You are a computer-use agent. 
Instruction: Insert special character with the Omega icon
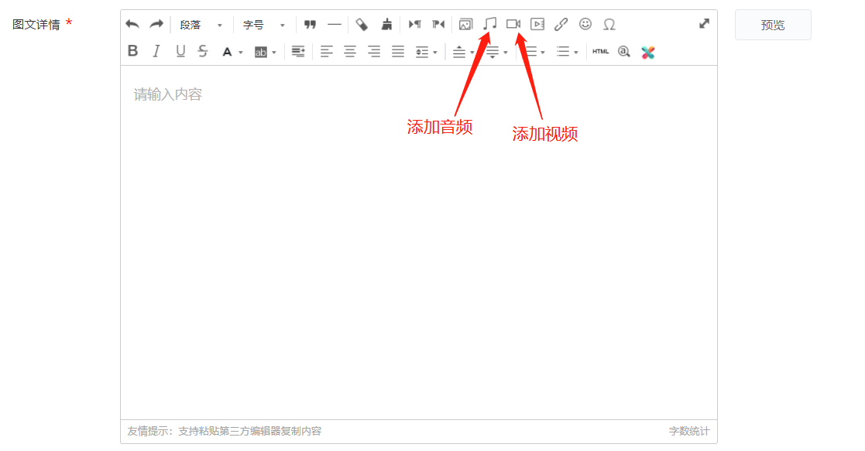(609, 25)
